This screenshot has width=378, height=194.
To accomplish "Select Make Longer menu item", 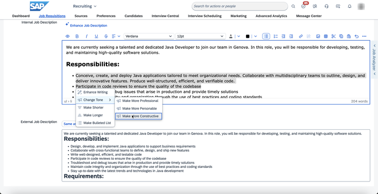I will (x=95, y=115).
